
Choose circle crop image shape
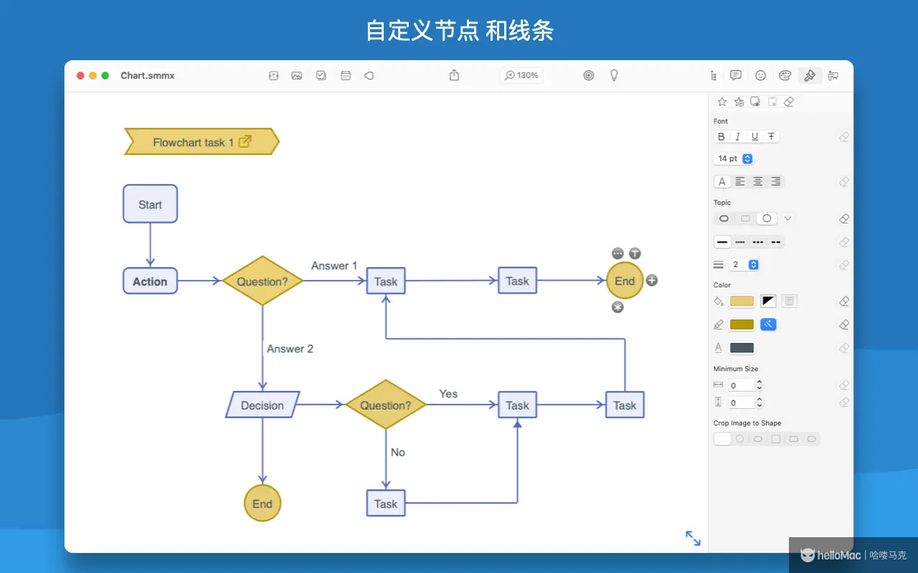[740, 439]
